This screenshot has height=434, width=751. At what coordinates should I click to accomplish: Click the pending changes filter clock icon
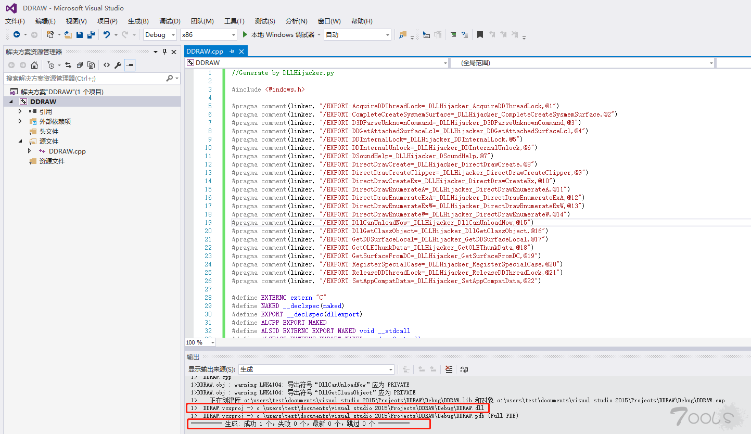pos(50,65)
